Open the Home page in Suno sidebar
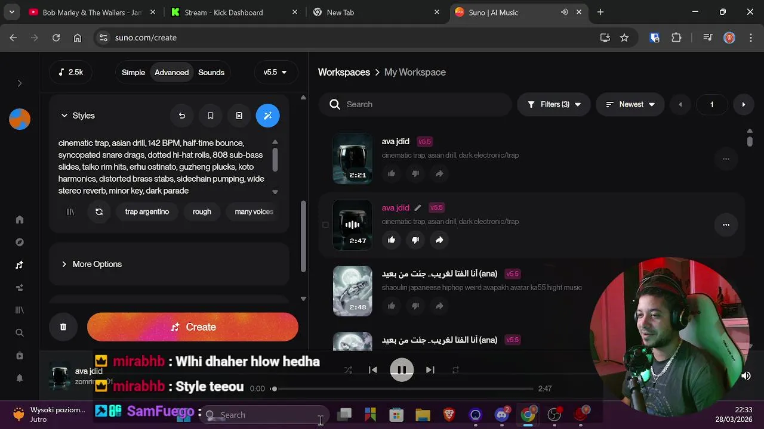Viewport: 764px width, 429px height. (20, 220)
